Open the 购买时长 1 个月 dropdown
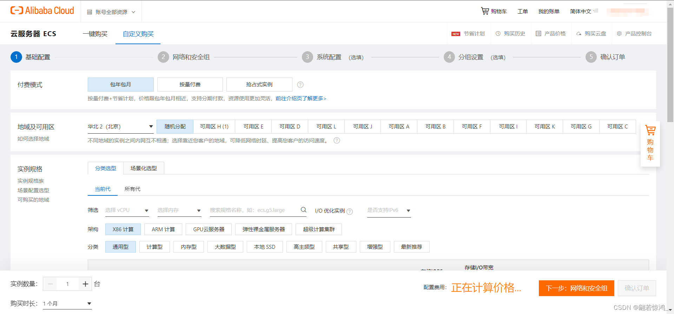Image resolution: width=674 pixels, height=314 pixels. pos(67,303)
